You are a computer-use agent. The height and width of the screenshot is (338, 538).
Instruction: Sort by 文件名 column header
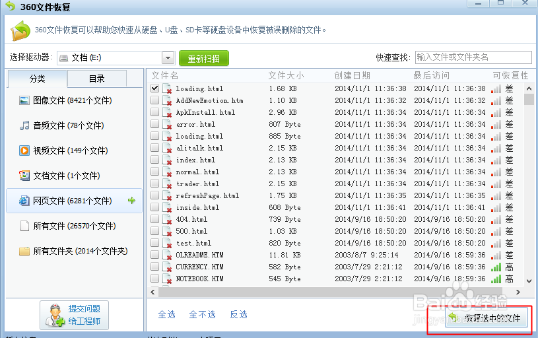click(165, 75)
